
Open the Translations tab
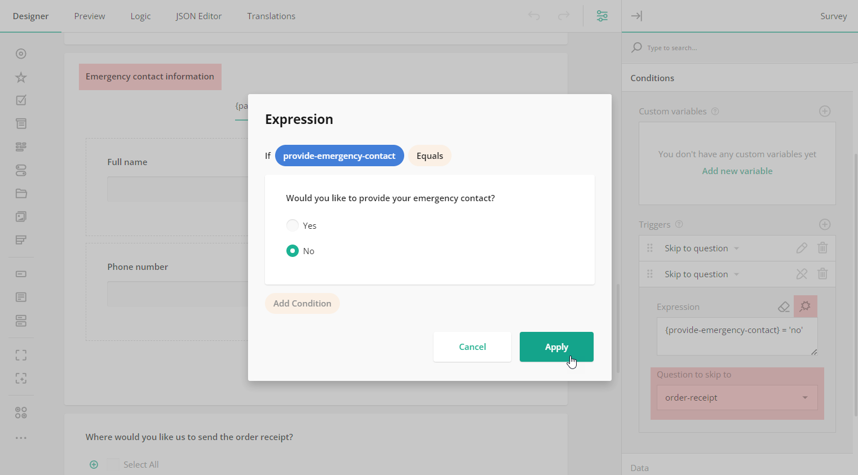271,16
